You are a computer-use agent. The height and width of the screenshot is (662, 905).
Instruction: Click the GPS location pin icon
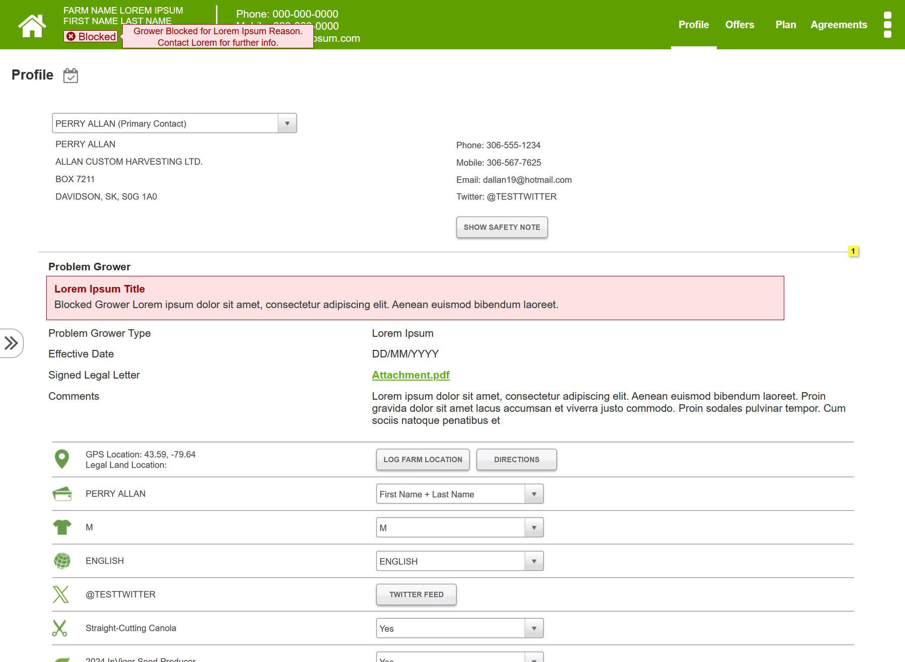click(x=61, y=459)
